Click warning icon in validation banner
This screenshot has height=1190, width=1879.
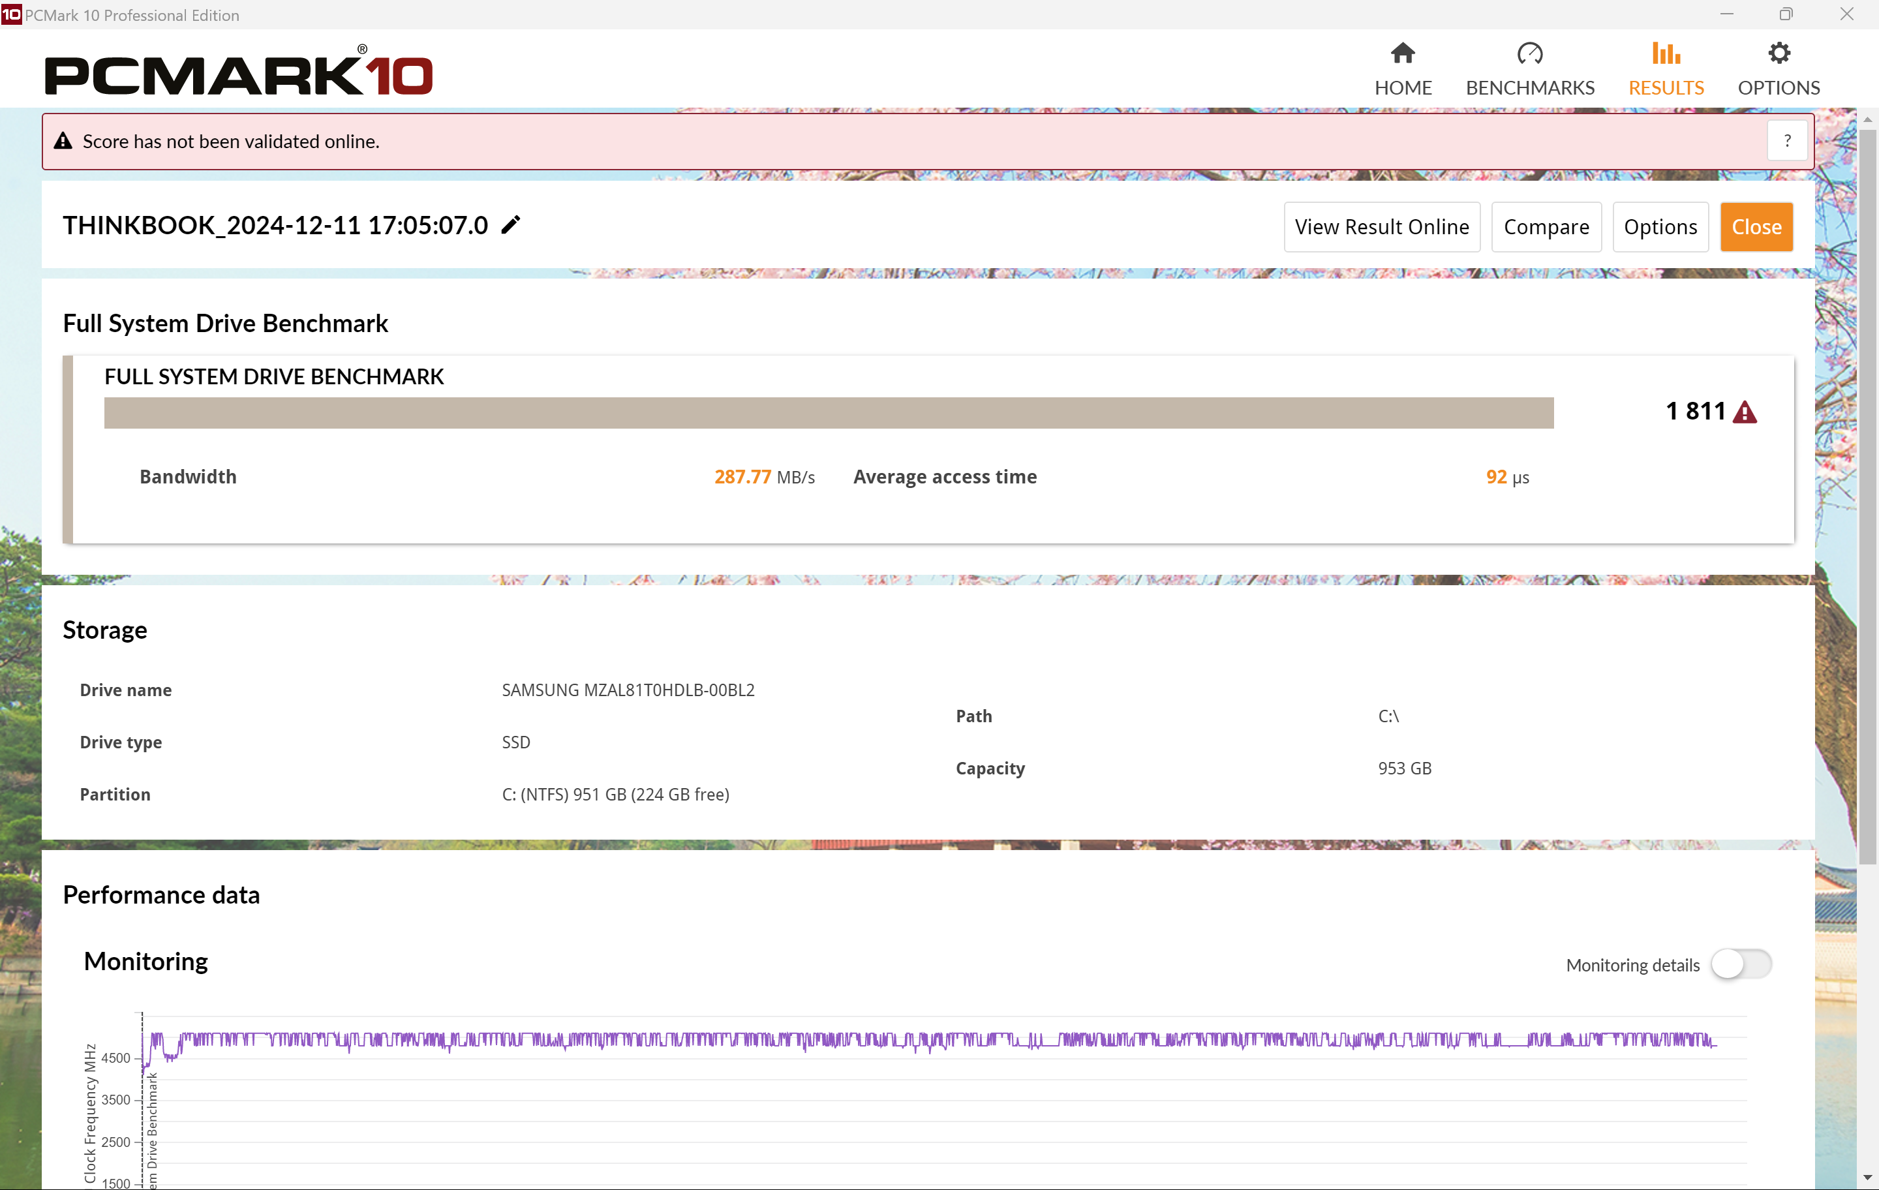(x=63, y=141)
